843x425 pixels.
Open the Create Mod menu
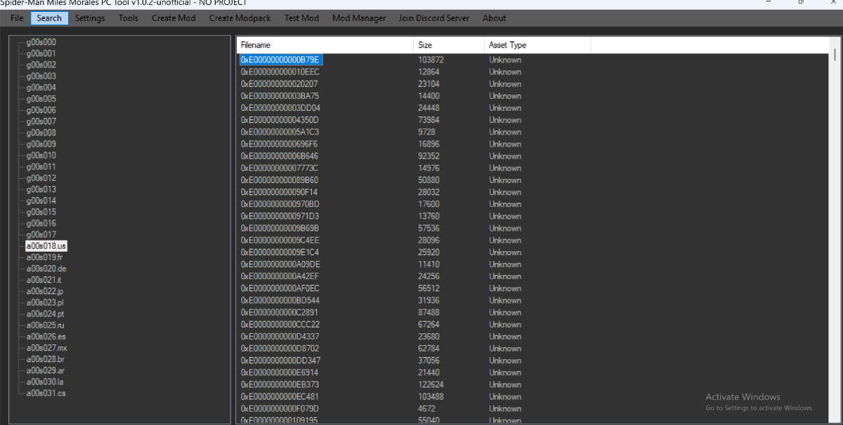(x=174, y=18)
